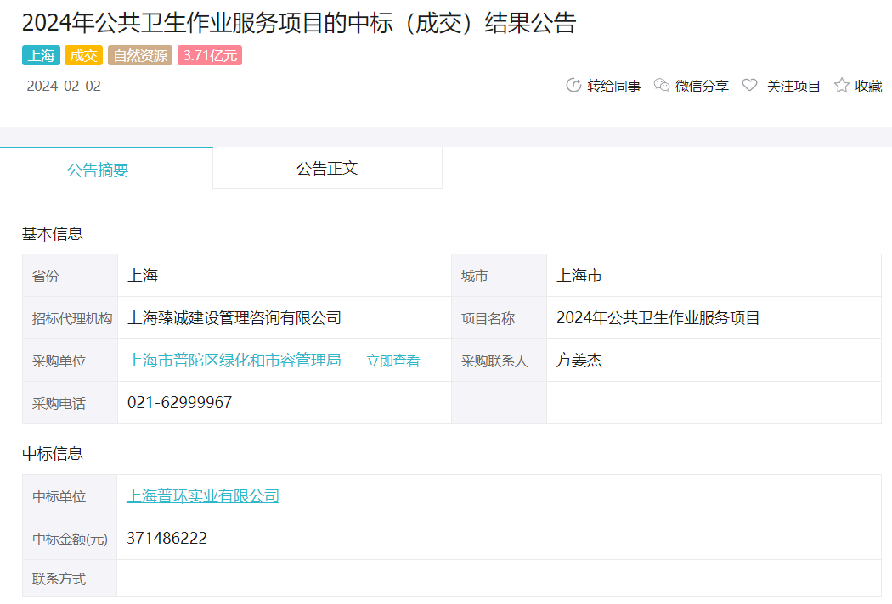The height and width of the screenshot is (604, 892).
Task: Click the 项目名称 label cell
Action: pyautogui.click(x=499, y=318)
